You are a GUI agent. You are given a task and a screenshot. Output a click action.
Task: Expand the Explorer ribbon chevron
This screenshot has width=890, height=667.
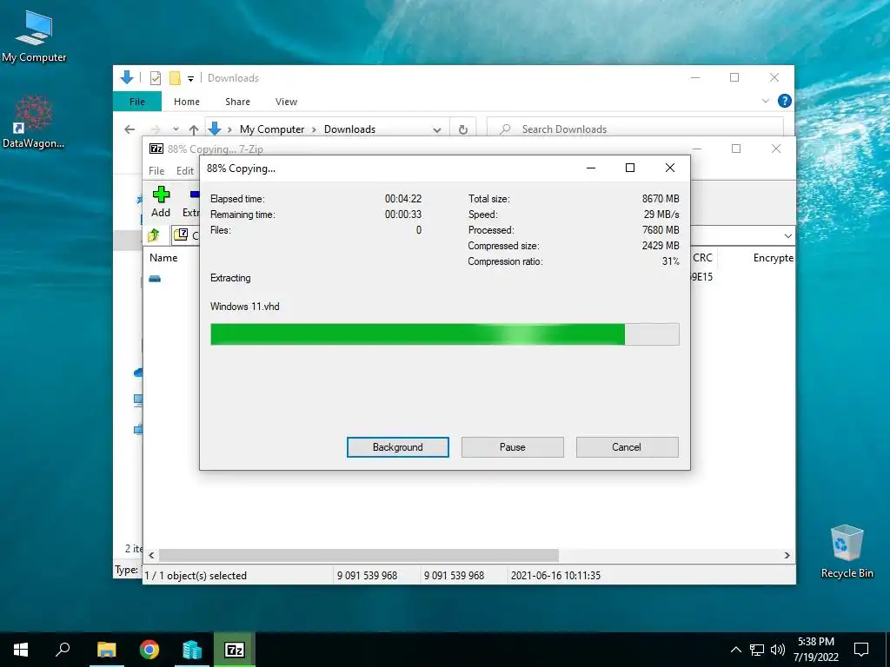[x=765, y=101]
